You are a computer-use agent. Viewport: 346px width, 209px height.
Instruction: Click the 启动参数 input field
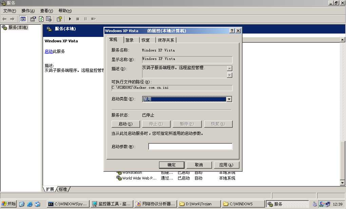[x=190, y=146]
